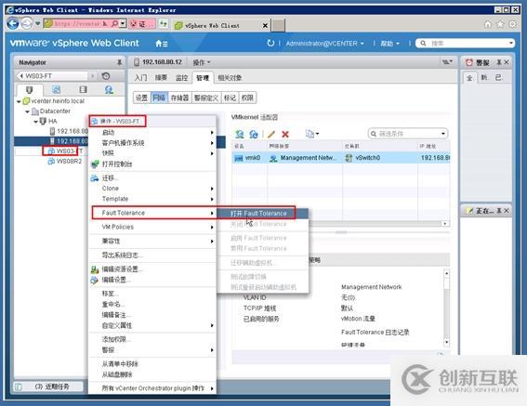Click the compatibility view icon in address bar
The width and height of the screenshot is (527, 406).
point(164,24)
